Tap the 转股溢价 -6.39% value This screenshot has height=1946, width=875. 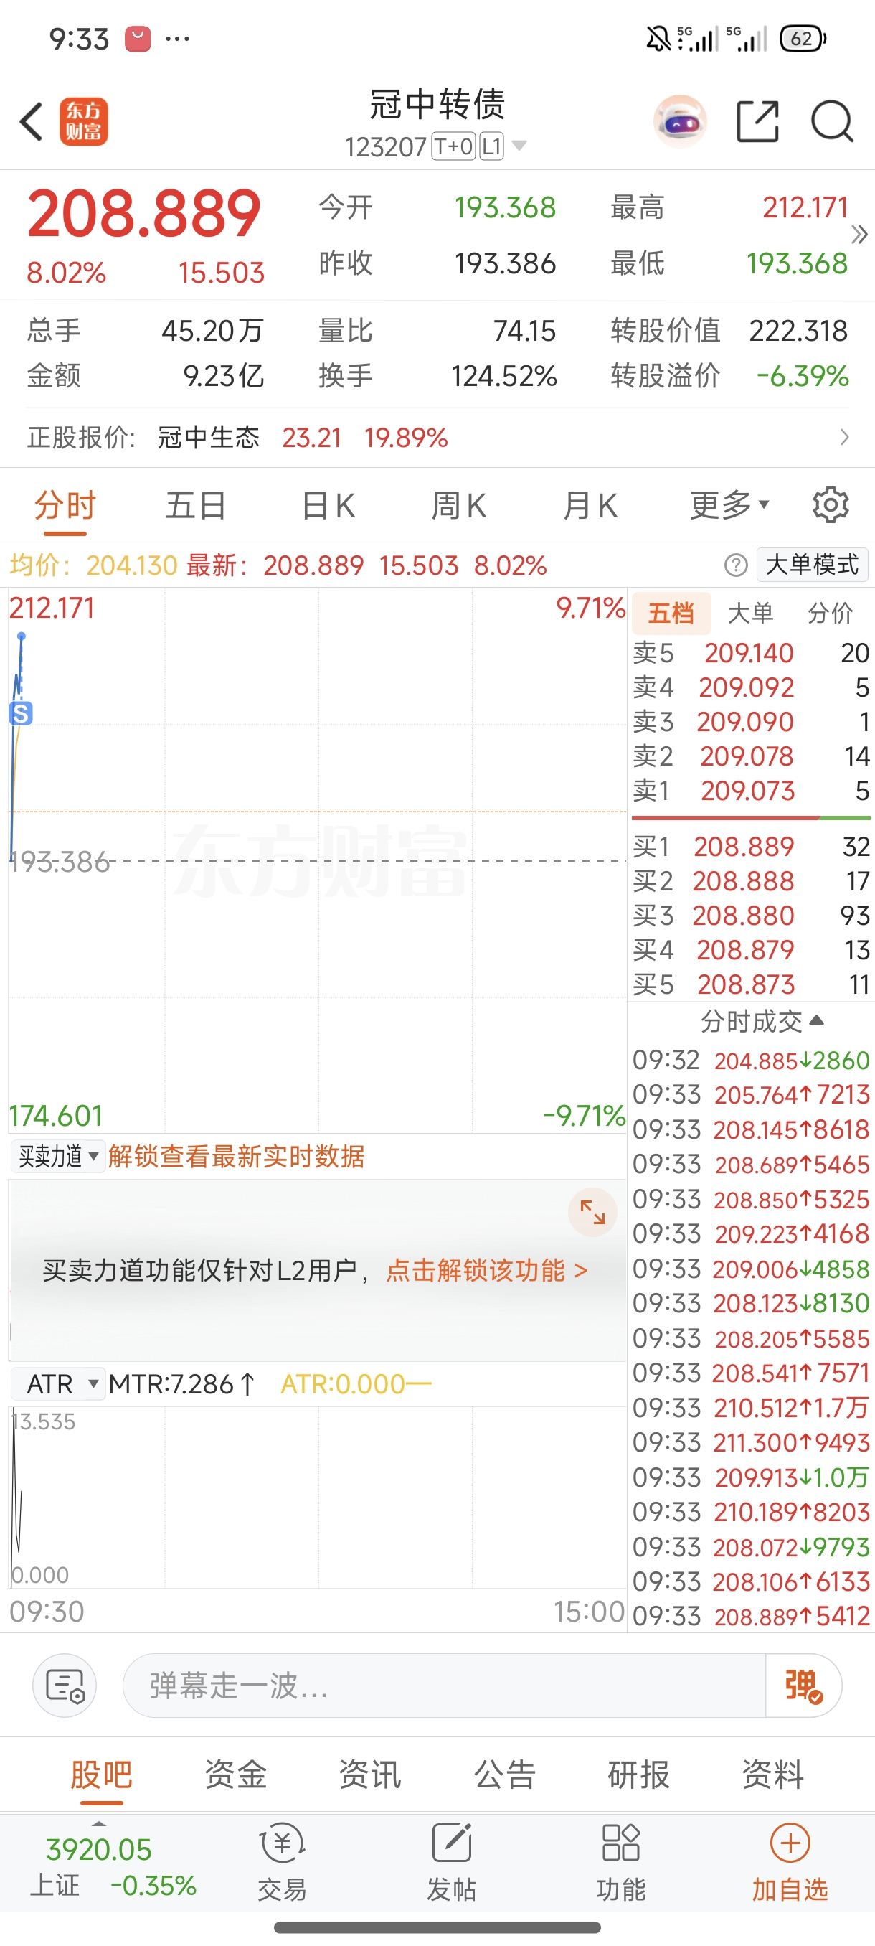[x=803, y=375]
